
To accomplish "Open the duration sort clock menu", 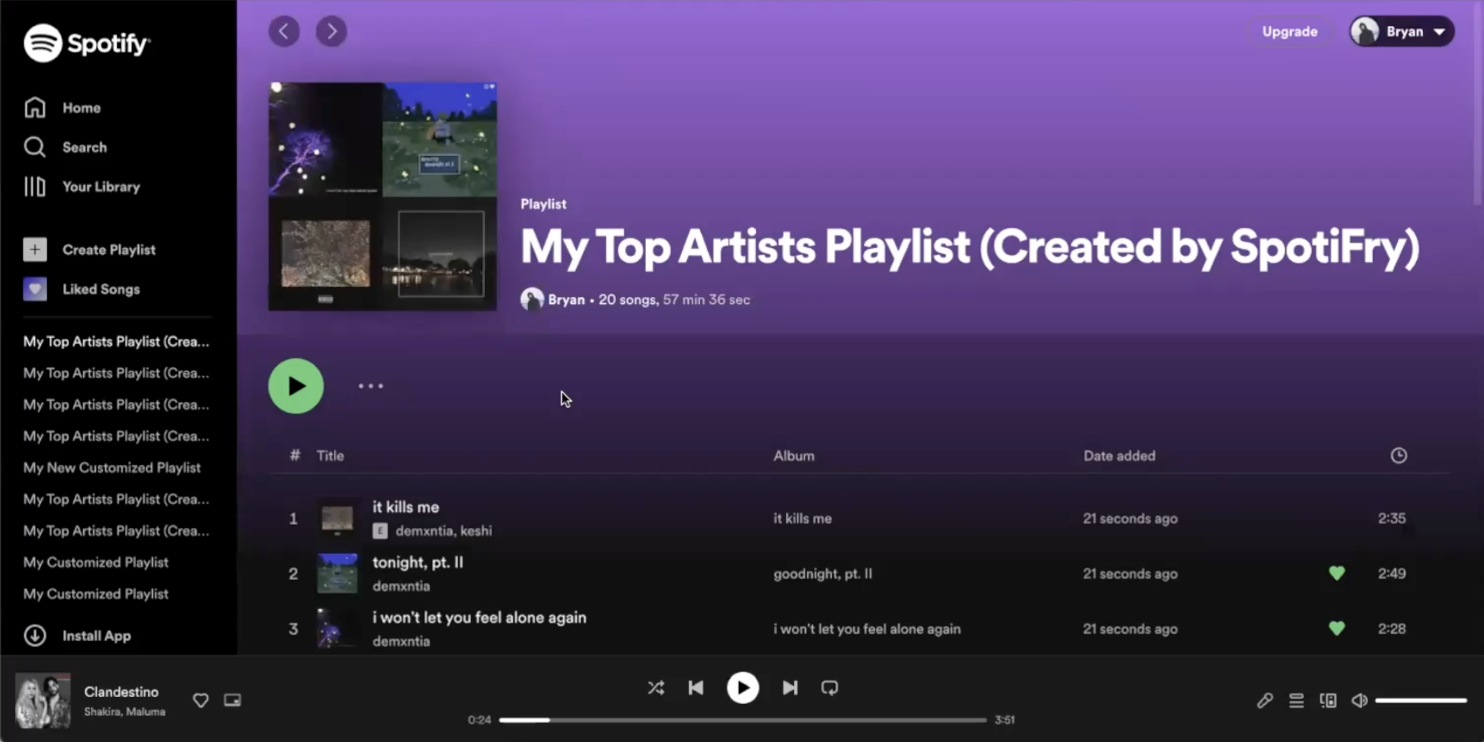I will pos(1399,455).
